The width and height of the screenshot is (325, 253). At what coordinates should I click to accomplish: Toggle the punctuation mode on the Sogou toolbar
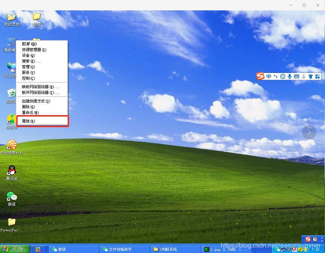tap(276, 76)
